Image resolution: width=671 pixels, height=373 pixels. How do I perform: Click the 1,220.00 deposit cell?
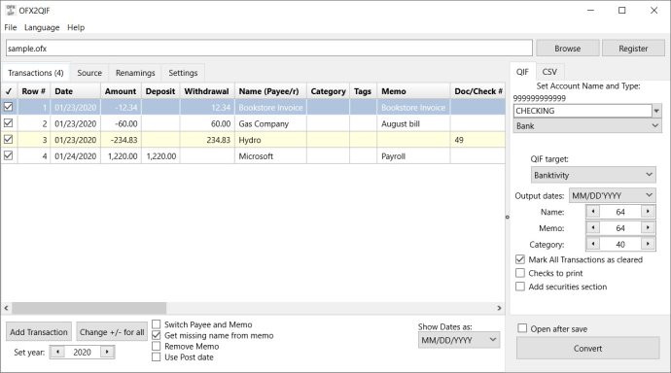(160, 156)
